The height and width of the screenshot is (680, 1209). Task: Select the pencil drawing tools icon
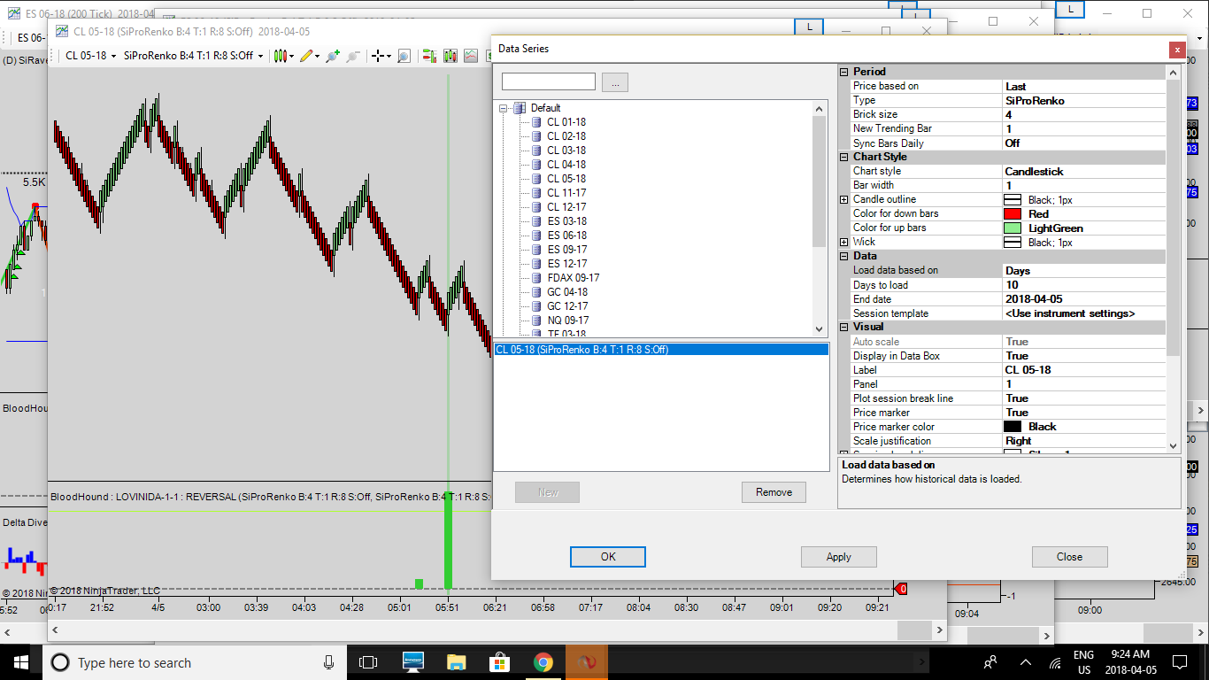(306, 56)
